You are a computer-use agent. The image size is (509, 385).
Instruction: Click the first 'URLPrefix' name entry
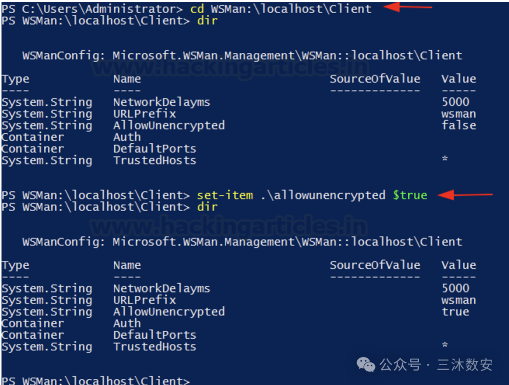[x=145, y=114]
